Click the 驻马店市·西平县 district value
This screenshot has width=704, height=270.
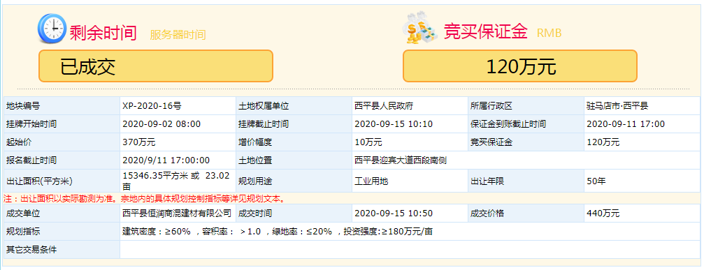[x=617, y=106]
